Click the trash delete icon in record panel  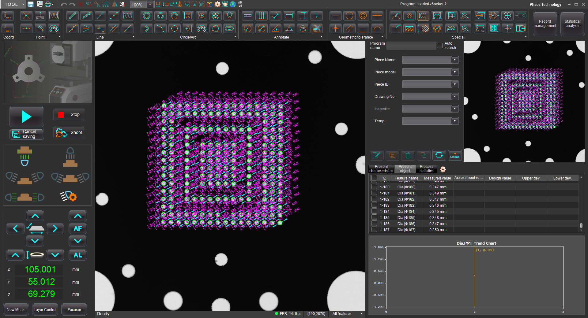[408, 155]
